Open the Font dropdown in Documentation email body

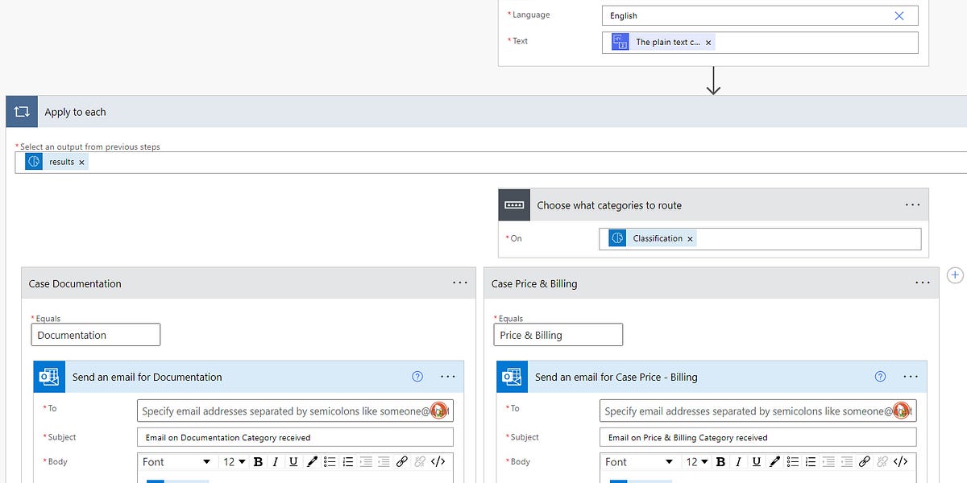pos(176,461)
